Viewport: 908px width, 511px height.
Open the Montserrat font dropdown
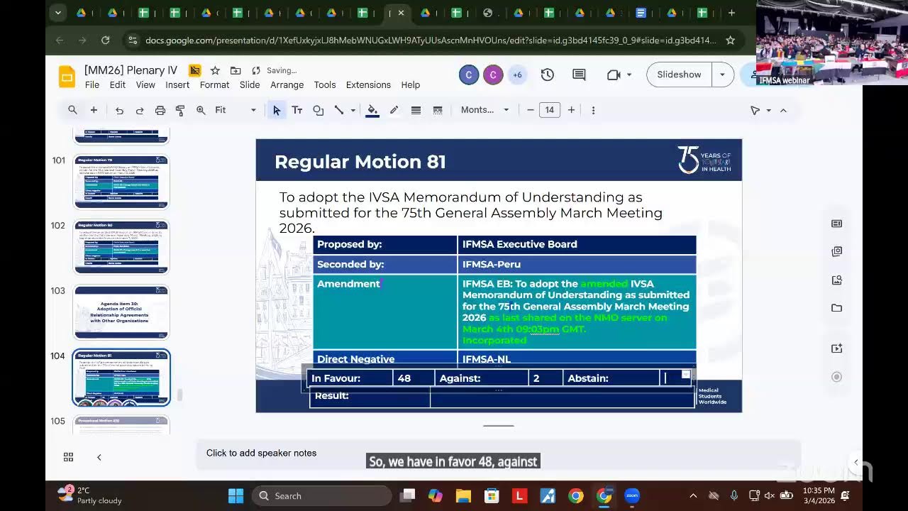pos(485,110)
